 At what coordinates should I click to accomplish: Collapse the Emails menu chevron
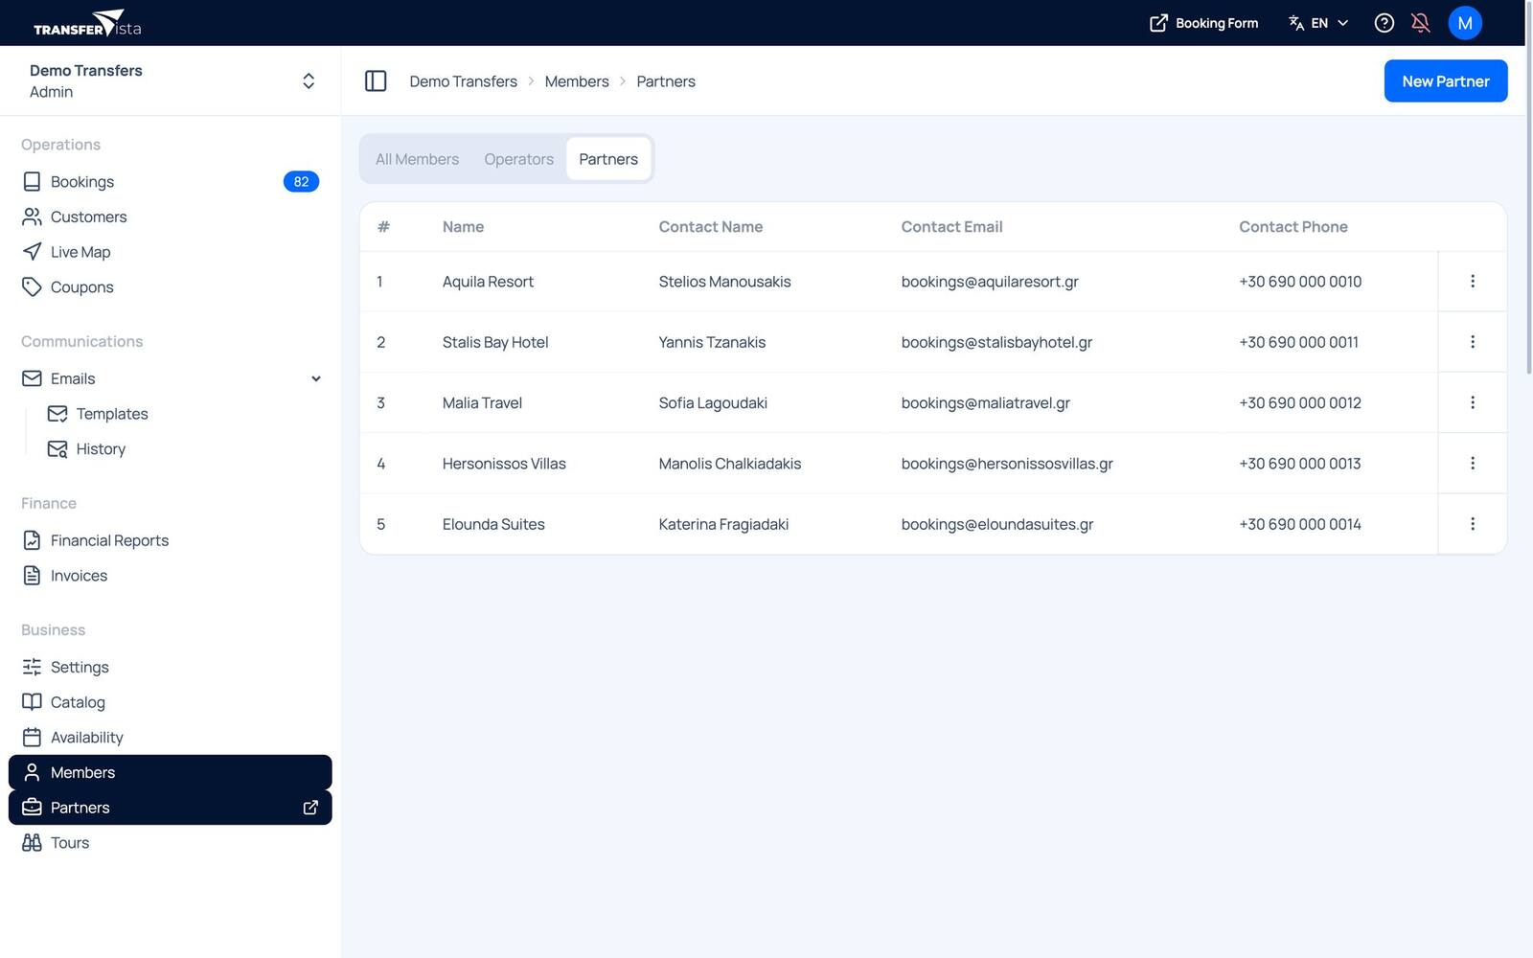[x=316, y=379]
